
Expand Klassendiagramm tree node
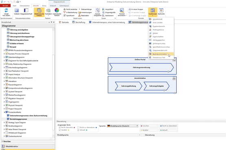4,85
